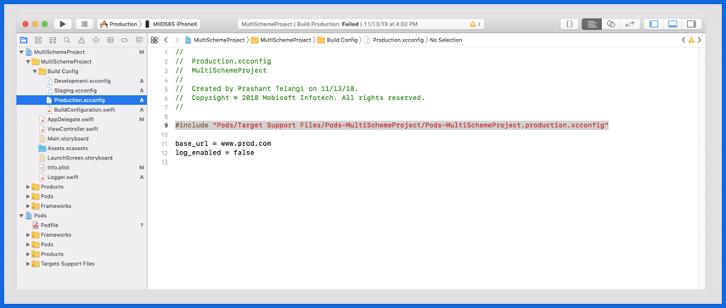Open Main.storyboard
The height and width of the screenshot is (308, 726).
pyautogui.click(x=82, y=138)
